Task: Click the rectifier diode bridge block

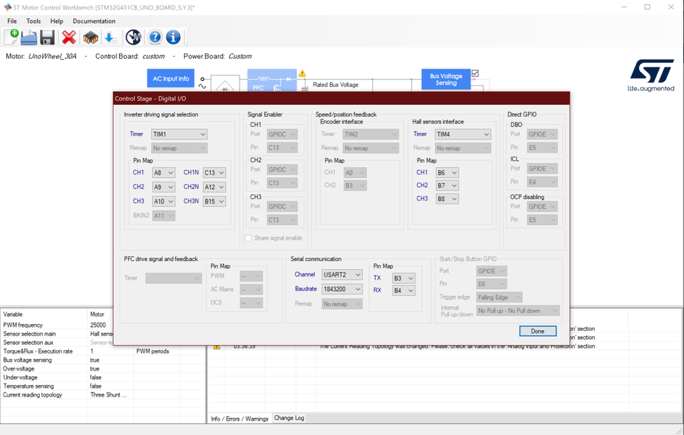Action: point(225,84)
